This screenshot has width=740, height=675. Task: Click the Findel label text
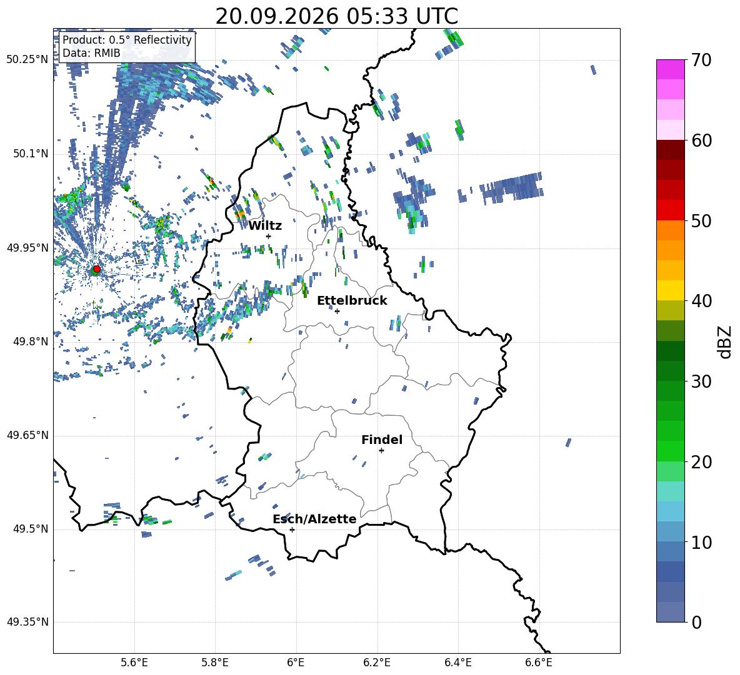[382, 440]
